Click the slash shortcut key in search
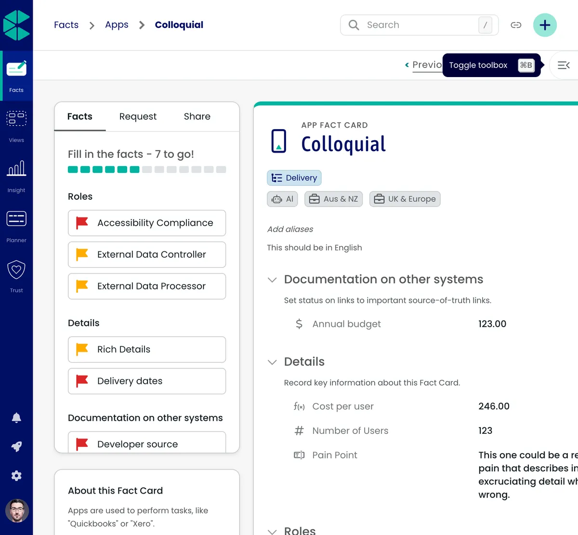The image size is (578, 535). [485, 25]
